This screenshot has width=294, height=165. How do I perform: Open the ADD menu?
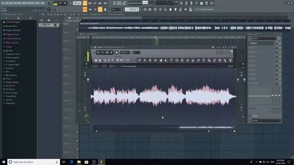coord(11,3)
